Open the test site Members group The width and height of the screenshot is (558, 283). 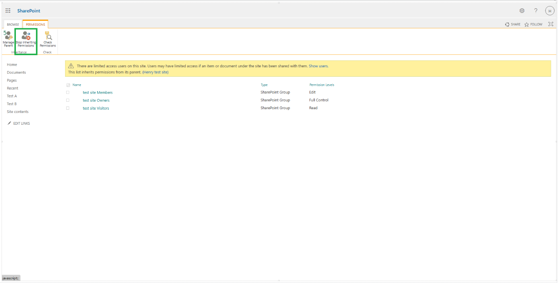pyautogui.click(x=98, y=92)
